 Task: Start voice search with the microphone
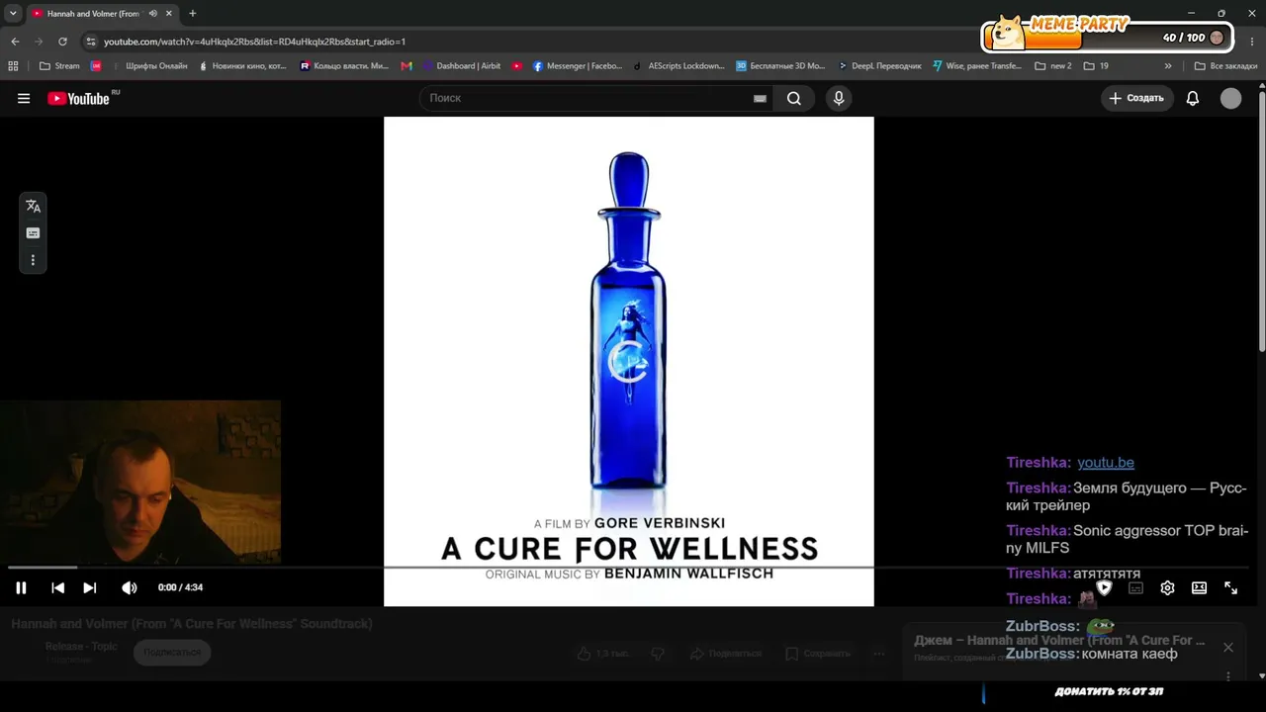coord(839,98)
